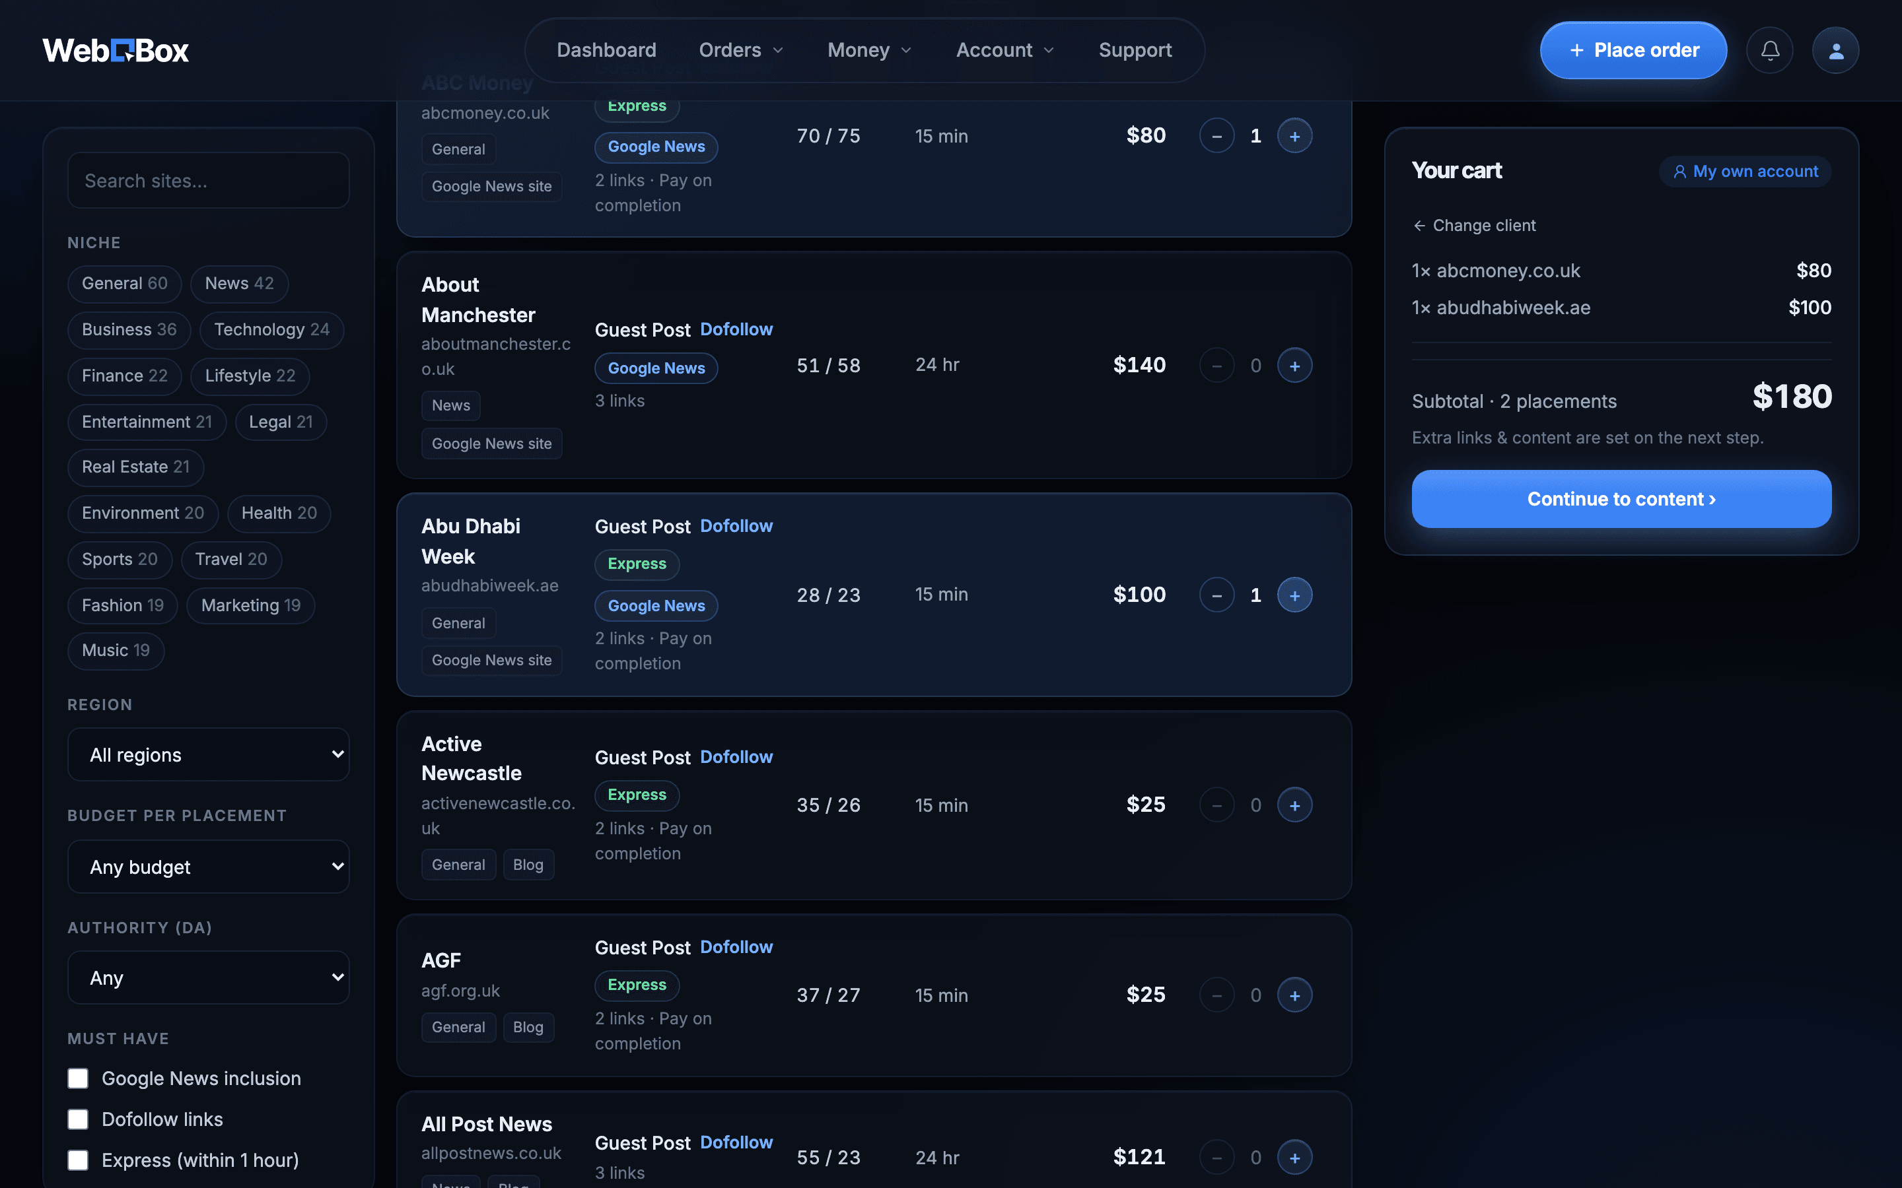Open About Manchester site title

478,300
